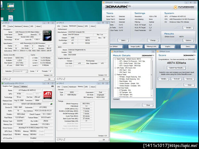Open the Processor #1 selection dropdown
The image size is (199, 149).
click(x=20, y=71)
